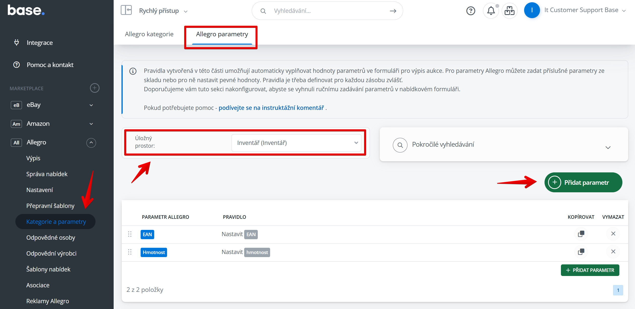Viewport: 635px width, 309px height.
Task: Open the It Customer Support Base account menu
Action: (x=585, y=10)
